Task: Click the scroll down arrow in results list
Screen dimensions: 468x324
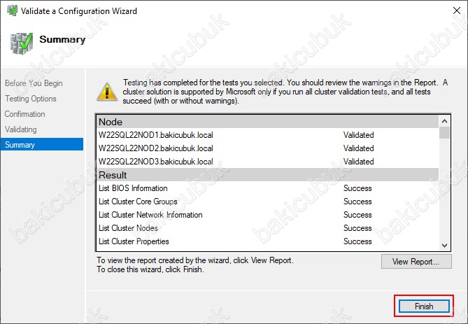Action: pyautogui.click(x=444, y=246)
